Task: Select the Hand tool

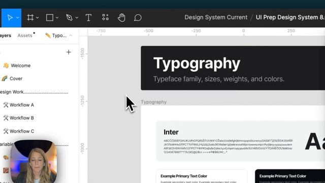Action: 121,18
